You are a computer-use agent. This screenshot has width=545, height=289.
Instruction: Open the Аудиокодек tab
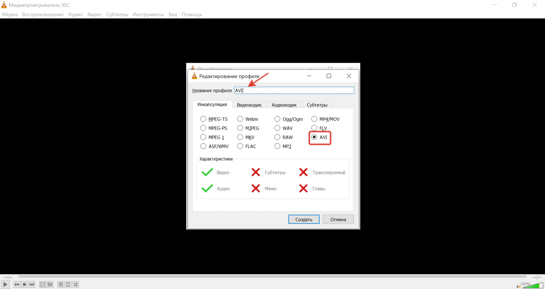click(x=284, y=105)
